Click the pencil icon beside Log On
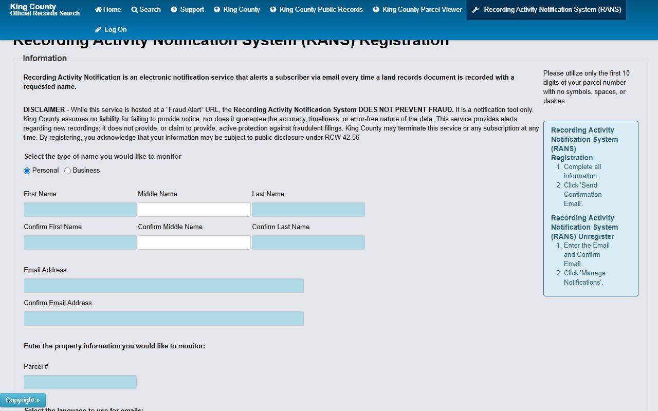The height and width of the screenshot is (411, 658). tap(98, 30)
